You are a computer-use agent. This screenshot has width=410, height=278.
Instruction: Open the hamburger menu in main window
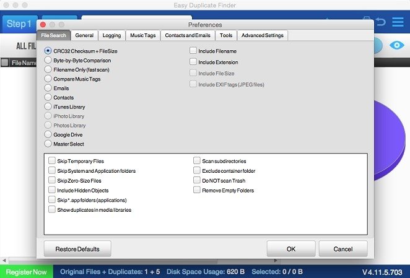pos(398,22)
